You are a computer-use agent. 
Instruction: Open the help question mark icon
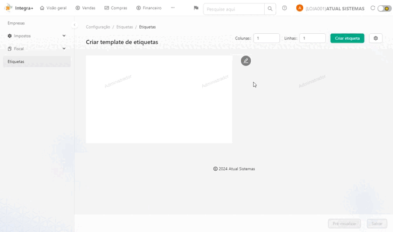284,8
